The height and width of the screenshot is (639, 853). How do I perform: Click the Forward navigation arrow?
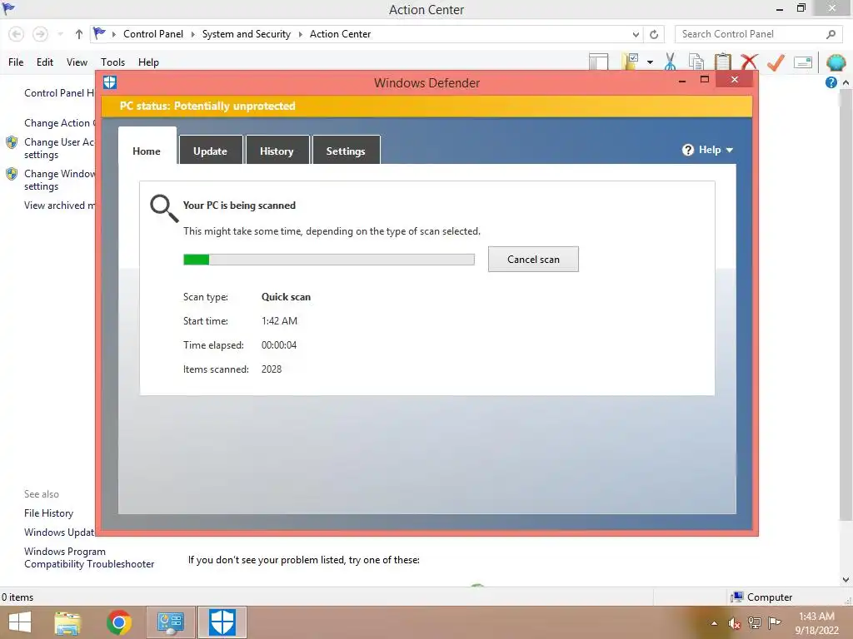(40, 34)
